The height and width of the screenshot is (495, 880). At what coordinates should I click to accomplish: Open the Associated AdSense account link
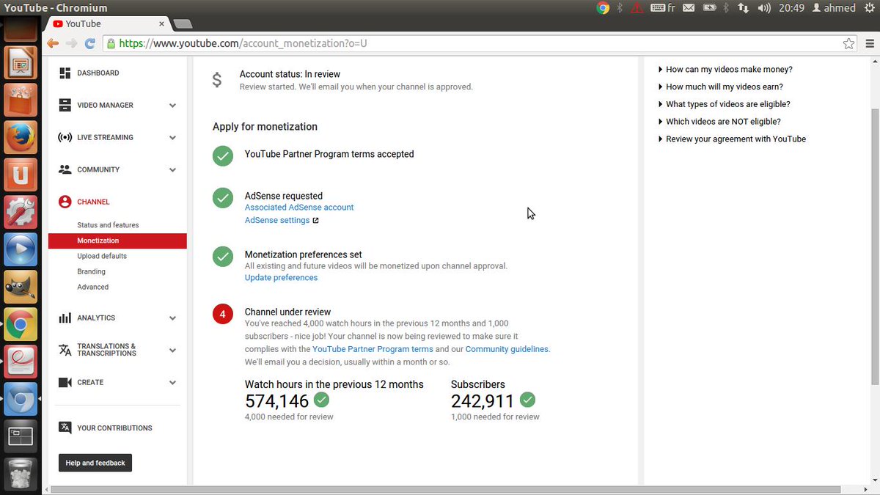[299, 208]
